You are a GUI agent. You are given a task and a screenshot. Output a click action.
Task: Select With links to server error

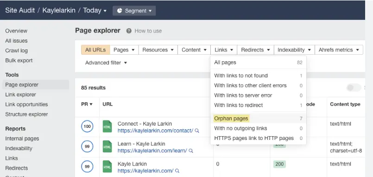259,95
